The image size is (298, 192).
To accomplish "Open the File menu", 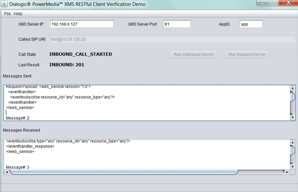I will point(7,14).
